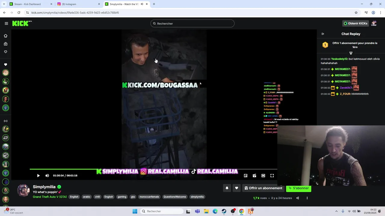Open the Simplymilia channel avatar

pyautogui.click(x=23, y=190)
